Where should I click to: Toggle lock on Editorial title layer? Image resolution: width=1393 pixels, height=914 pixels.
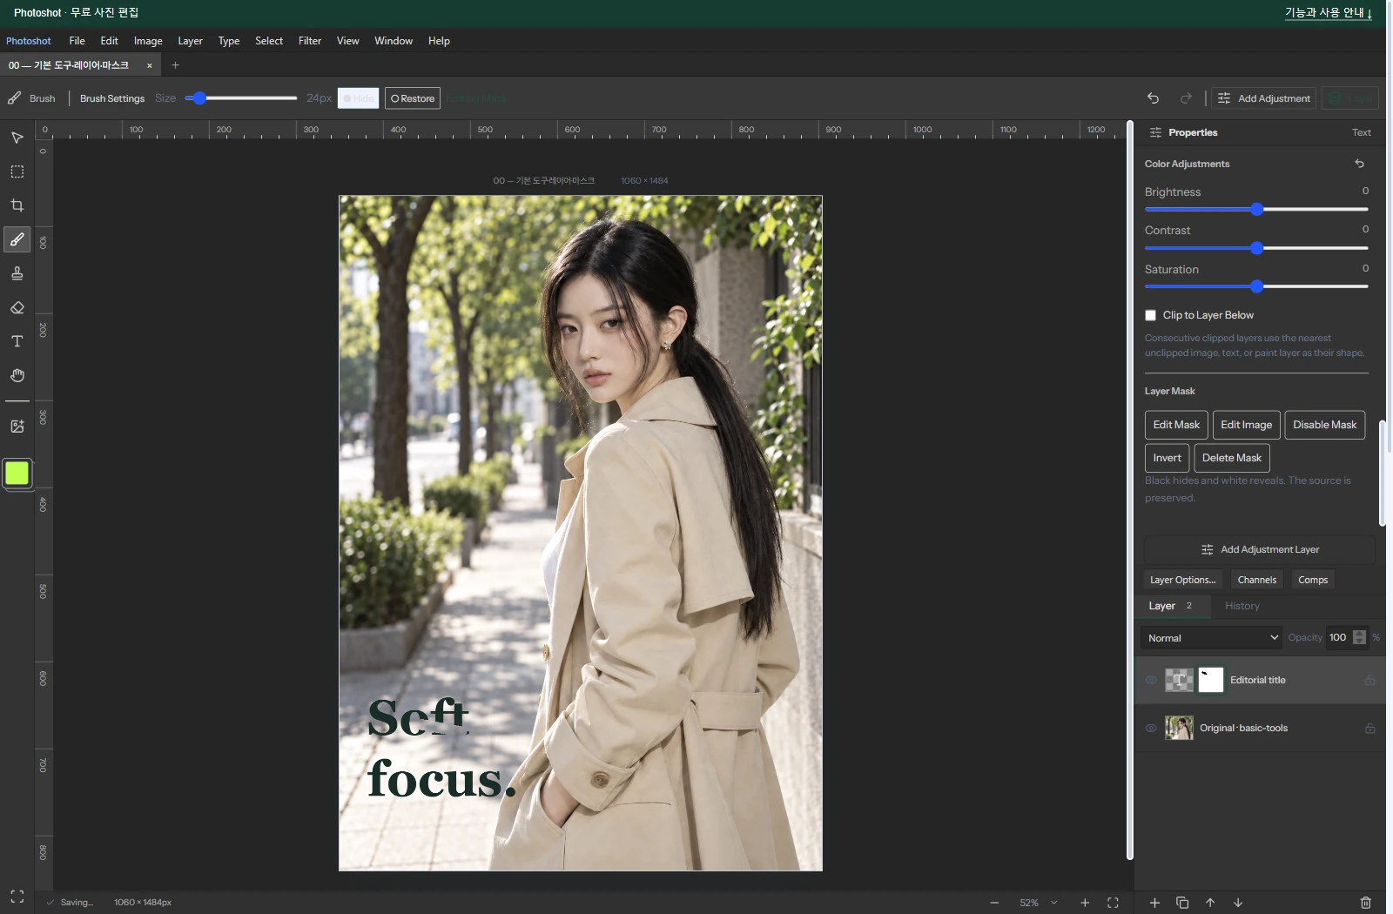pos(1369,680)
